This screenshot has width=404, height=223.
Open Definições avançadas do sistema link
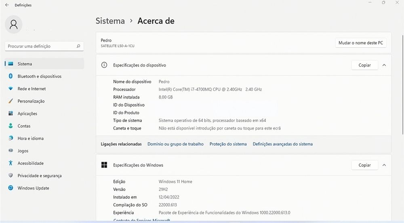pos(282,144)
